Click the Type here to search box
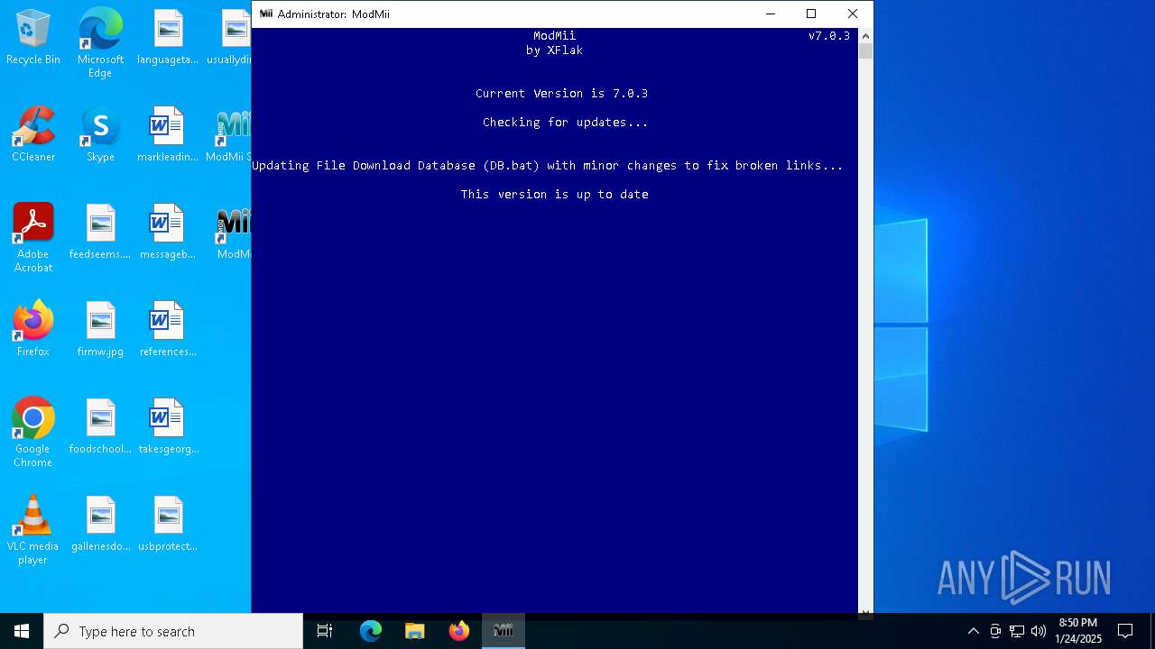 point(173,631)
